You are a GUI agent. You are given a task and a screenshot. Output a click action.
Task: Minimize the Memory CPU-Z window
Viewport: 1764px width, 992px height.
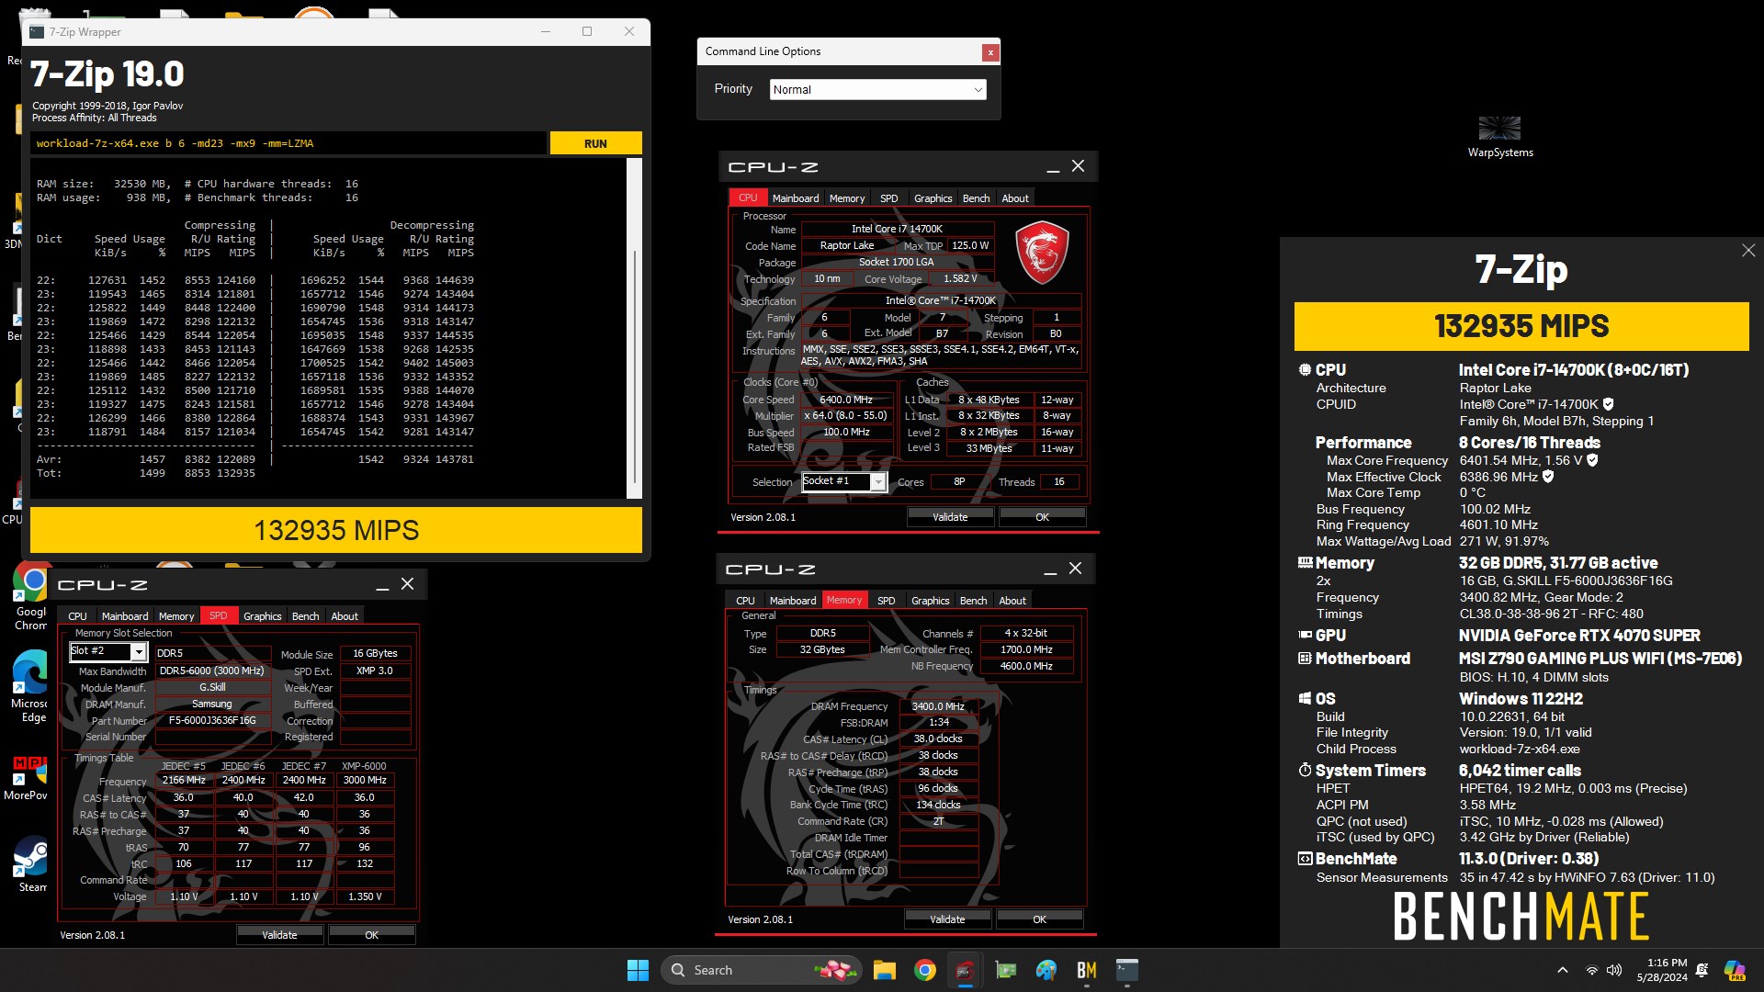(1050, 569)
